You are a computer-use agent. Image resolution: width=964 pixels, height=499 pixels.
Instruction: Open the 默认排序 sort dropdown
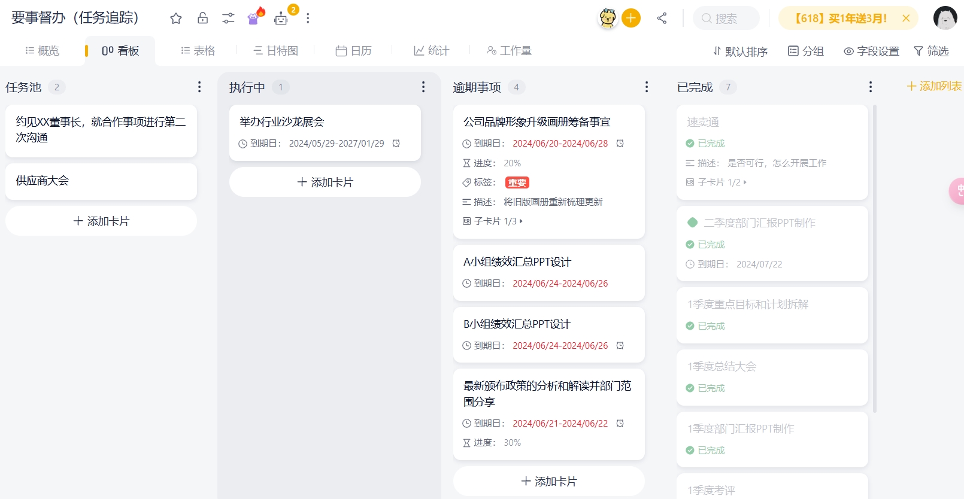tap(740, 51)
